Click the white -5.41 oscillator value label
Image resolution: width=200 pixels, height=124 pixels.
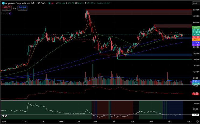click(x=196, y=115)
